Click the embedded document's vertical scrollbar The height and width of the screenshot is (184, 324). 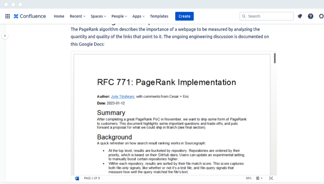point(275,58)
